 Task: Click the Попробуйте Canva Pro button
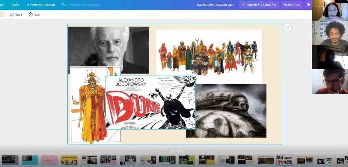(x=259, y=5)
